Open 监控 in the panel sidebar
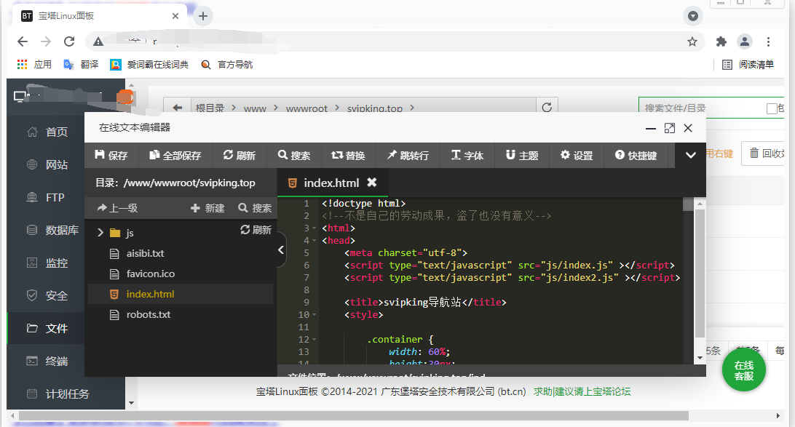This screenshot has height=427, width=795. point(56,263)
